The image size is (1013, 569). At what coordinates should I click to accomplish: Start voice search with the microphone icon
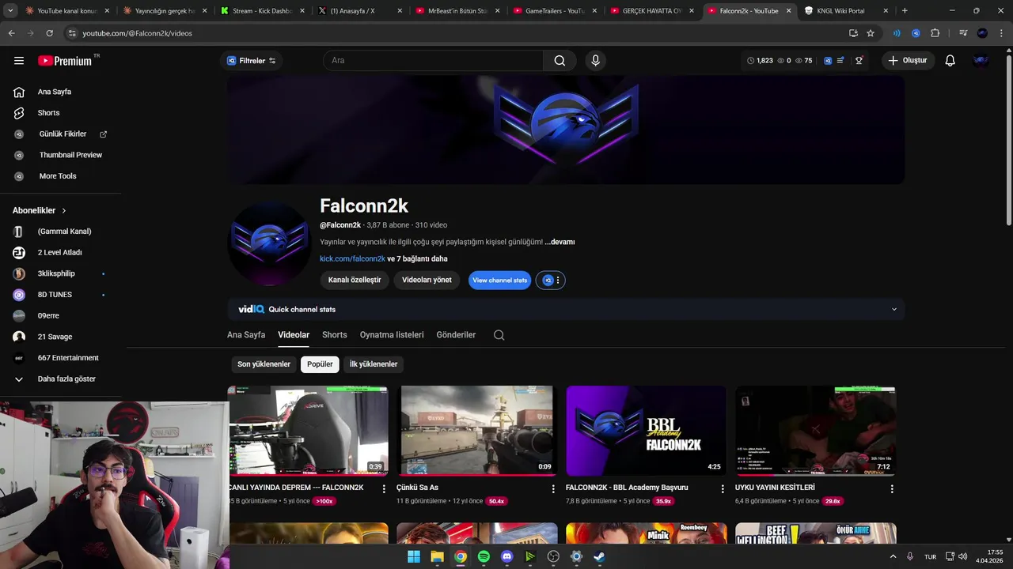[x=595, y=60]
